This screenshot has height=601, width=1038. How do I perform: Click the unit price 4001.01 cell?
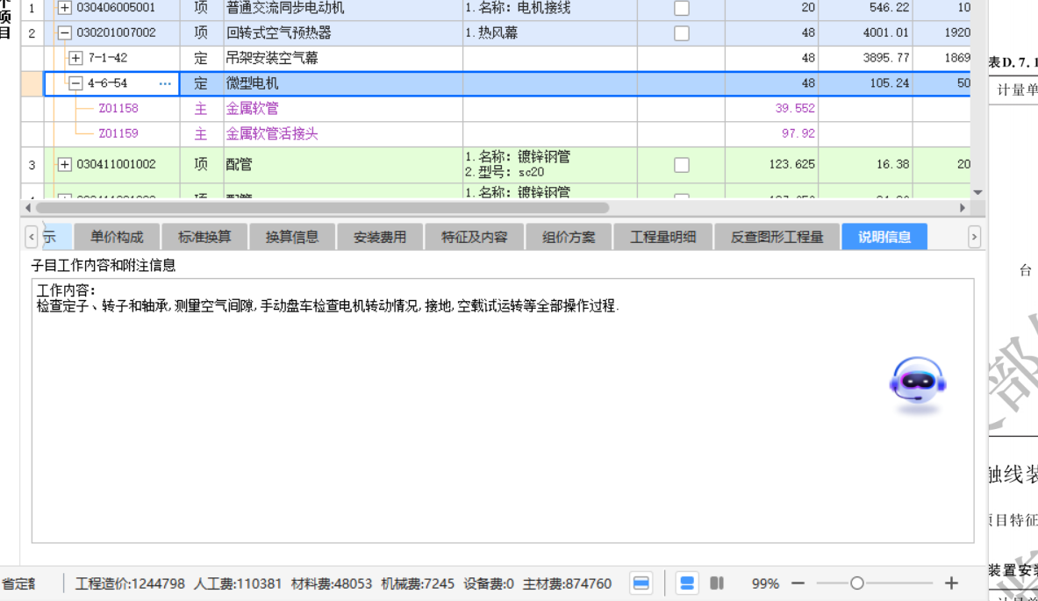point(865,33)
